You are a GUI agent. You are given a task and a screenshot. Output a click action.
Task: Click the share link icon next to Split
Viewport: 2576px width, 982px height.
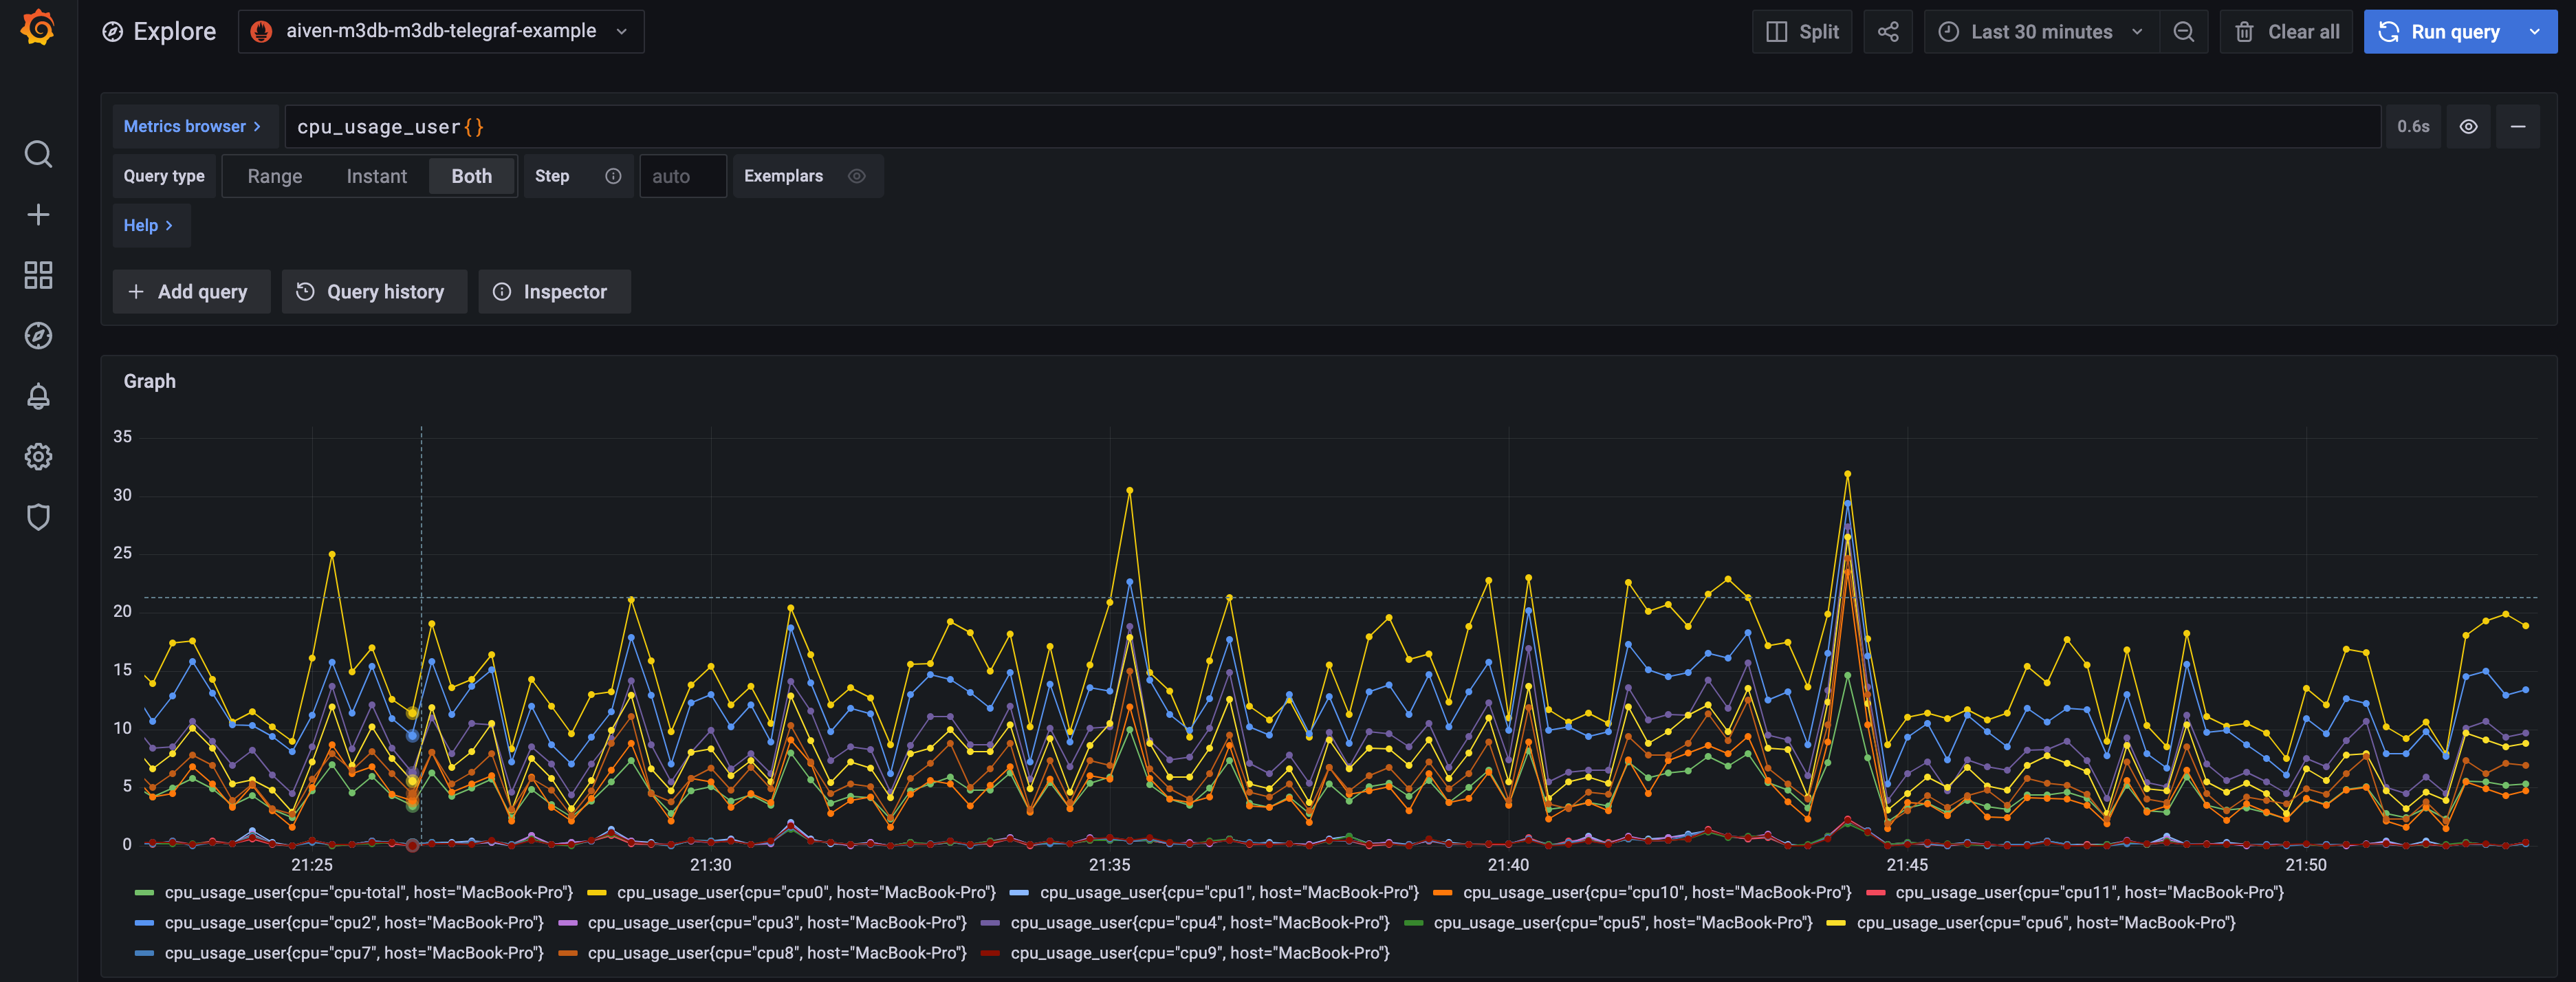(x=1888, y=31)
